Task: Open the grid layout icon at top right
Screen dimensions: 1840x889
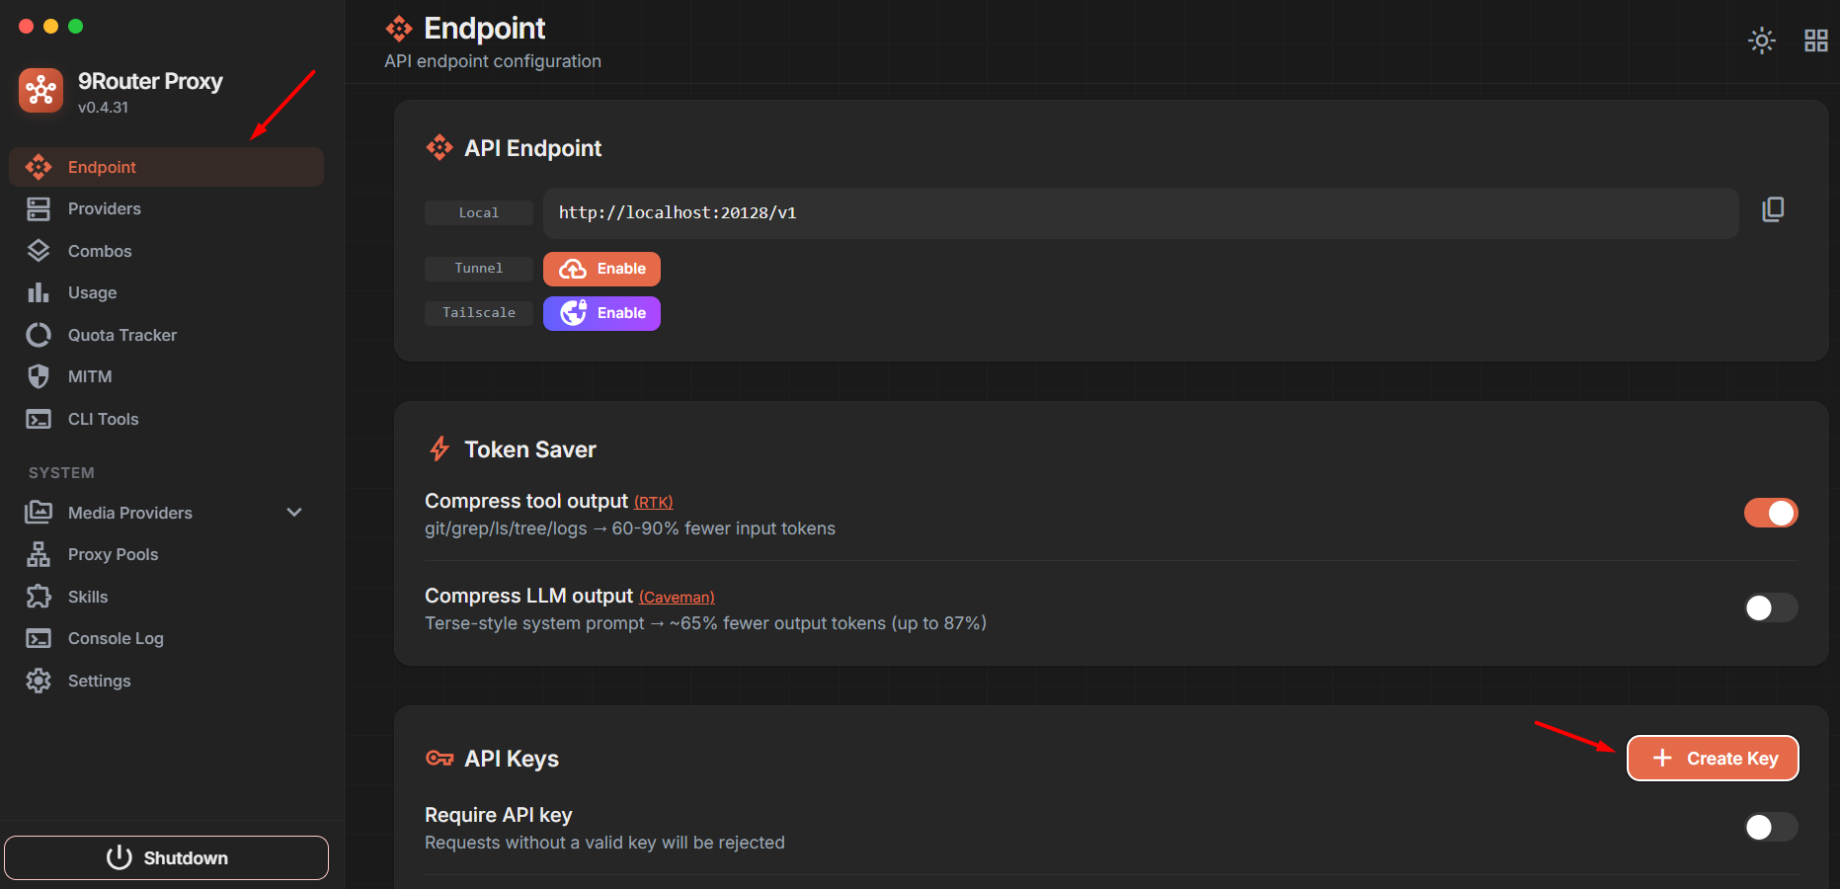Action: click(x=1816, y=40)
